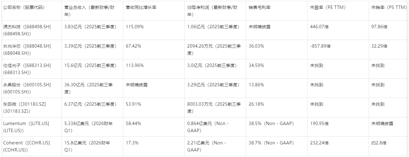Select the 销售毛利率 column header
Screen dimensions: 409x157
pyautogui.click(x=260, y=7)
